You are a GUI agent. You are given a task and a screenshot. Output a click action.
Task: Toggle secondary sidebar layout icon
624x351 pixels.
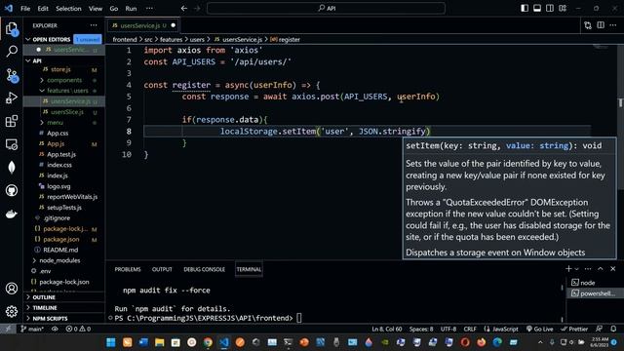[x=550, y=9]
